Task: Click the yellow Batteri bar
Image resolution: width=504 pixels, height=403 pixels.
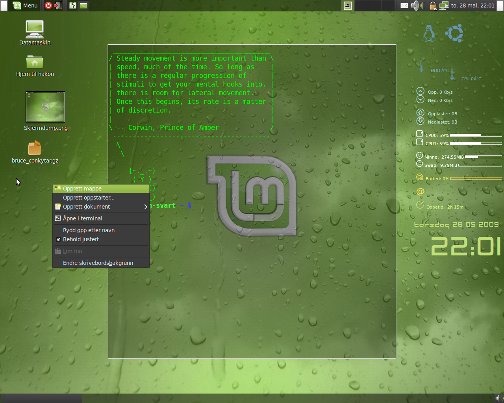Action: (x=476, y=178)
